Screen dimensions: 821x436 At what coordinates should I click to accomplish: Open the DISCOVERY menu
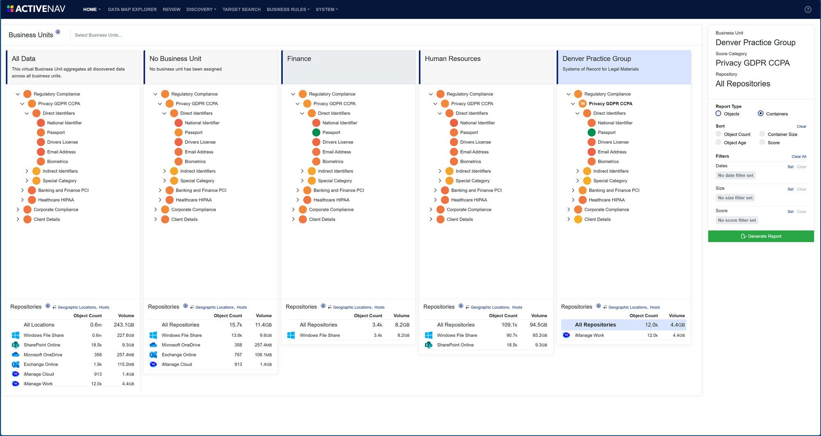(x=201, y=9)
